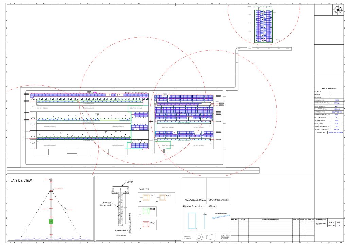This screenshot has height=246, width=348.
Task: Click the SHEET NO. cell in title block
Action: pyautogui.click(x=331, y=225)
